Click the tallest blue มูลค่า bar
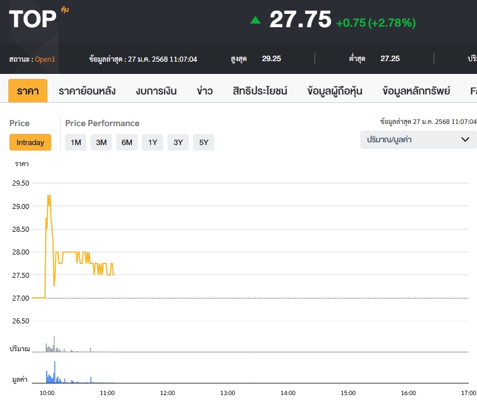Viewport: 477px width, 404px height. pos(55,371)
